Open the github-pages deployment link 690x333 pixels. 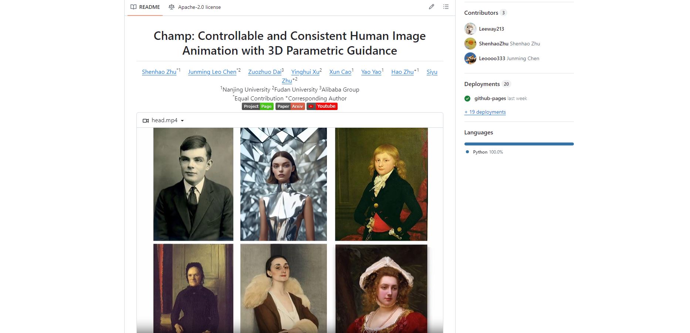pos(490,99)
